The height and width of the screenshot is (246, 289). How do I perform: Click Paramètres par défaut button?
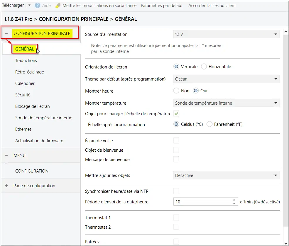tap(162, 6)
